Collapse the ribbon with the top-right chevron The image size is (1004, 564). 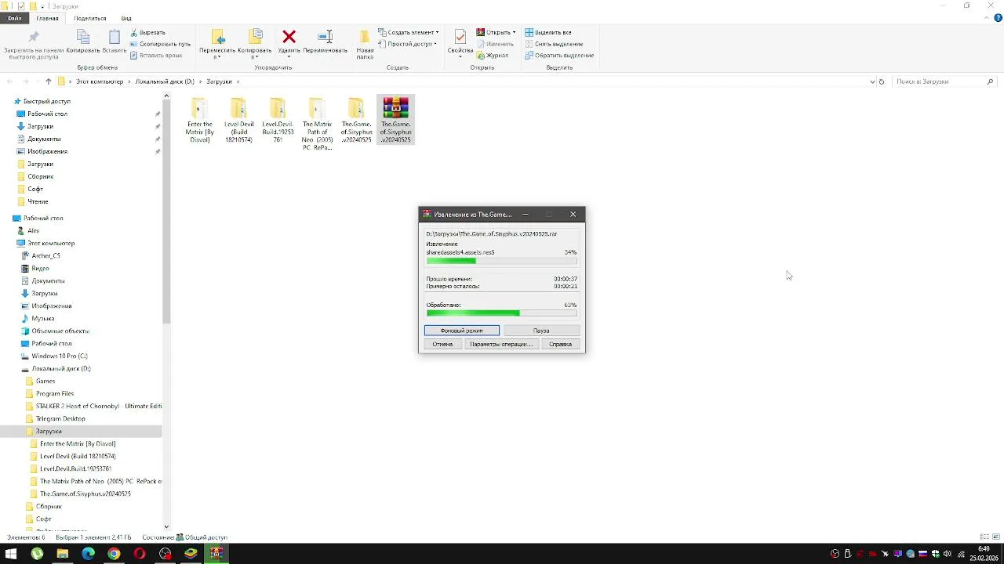click(986, 18)
